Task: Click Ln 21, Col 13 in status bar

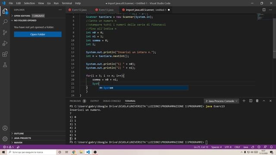Action: (x=201, y=147)
